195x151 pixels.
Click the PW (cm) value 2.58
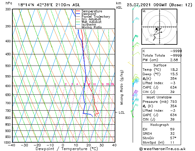pyautogui.click(x=174, y=60)
